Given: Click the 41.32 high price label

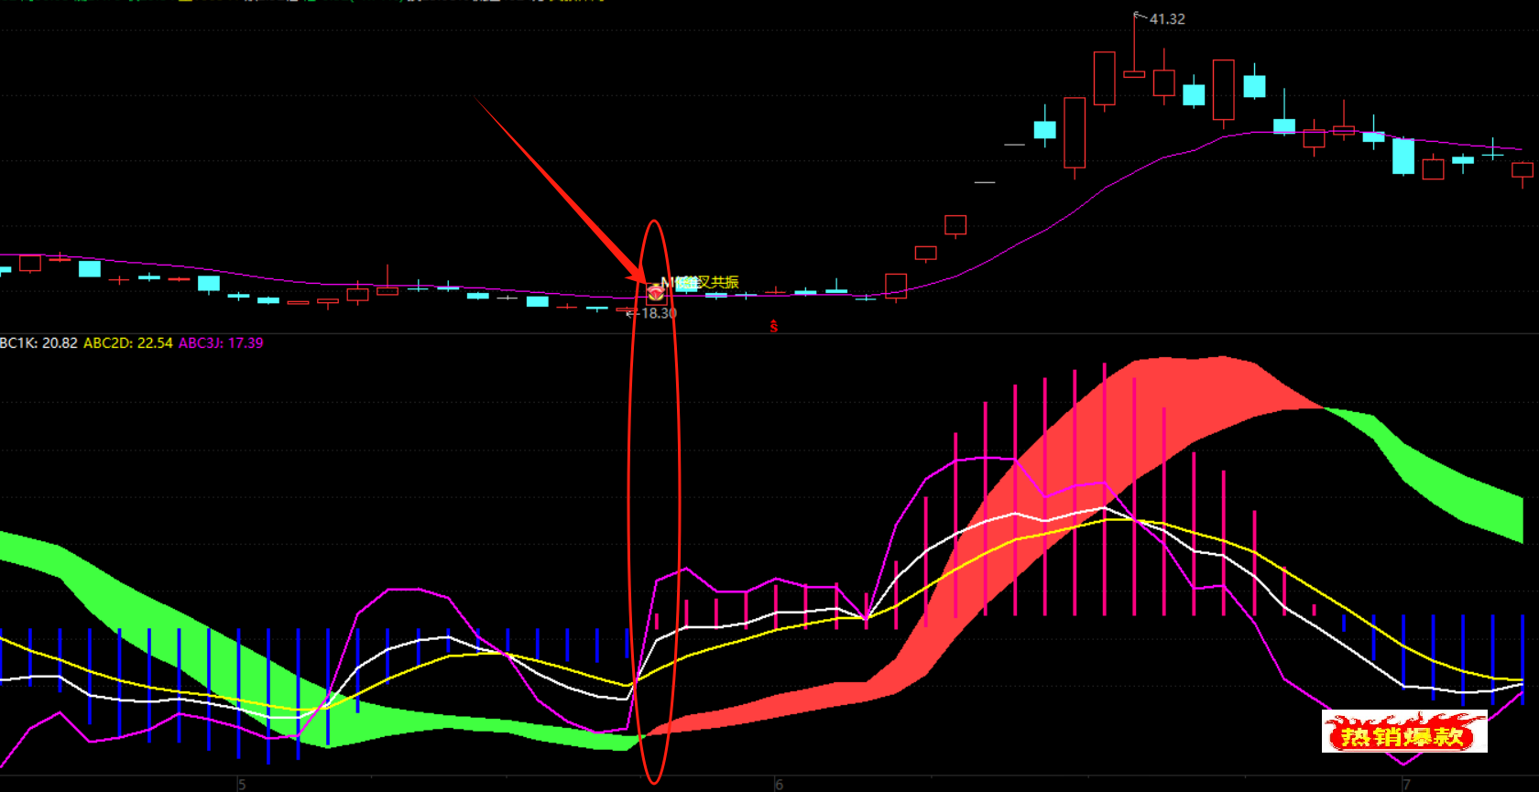Looking at the screenshot, I should 1167,19.
